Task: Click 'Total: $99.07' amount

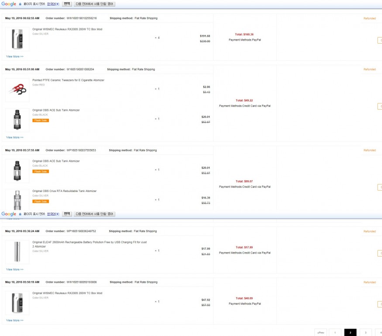Action: tap(244, 182)
